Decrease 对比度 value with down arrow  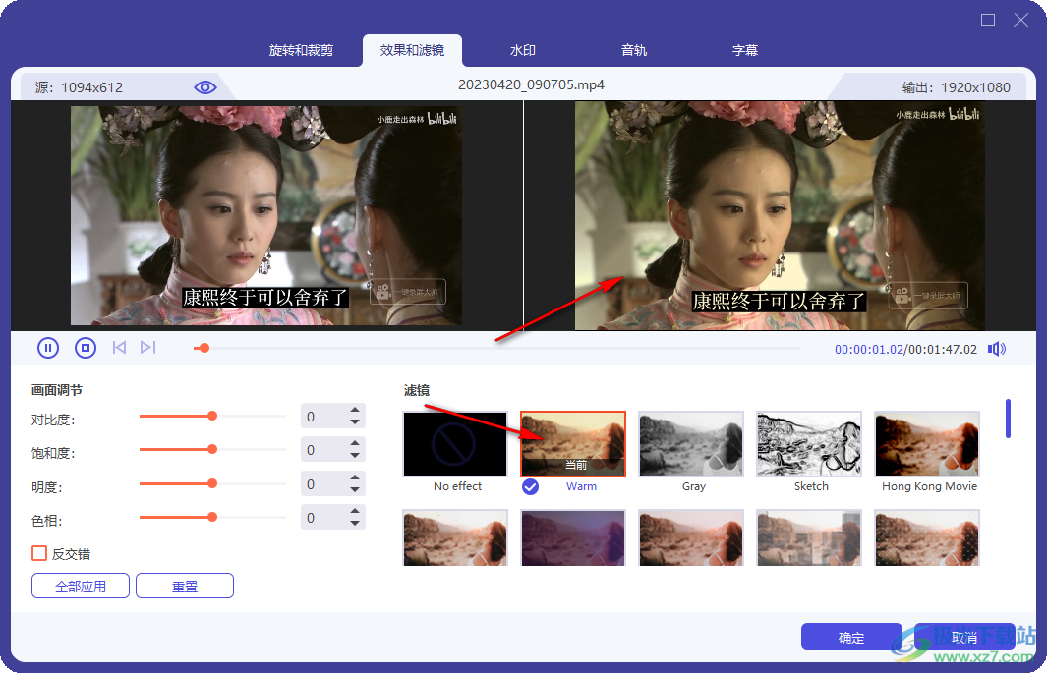click(x=355, y=422)
